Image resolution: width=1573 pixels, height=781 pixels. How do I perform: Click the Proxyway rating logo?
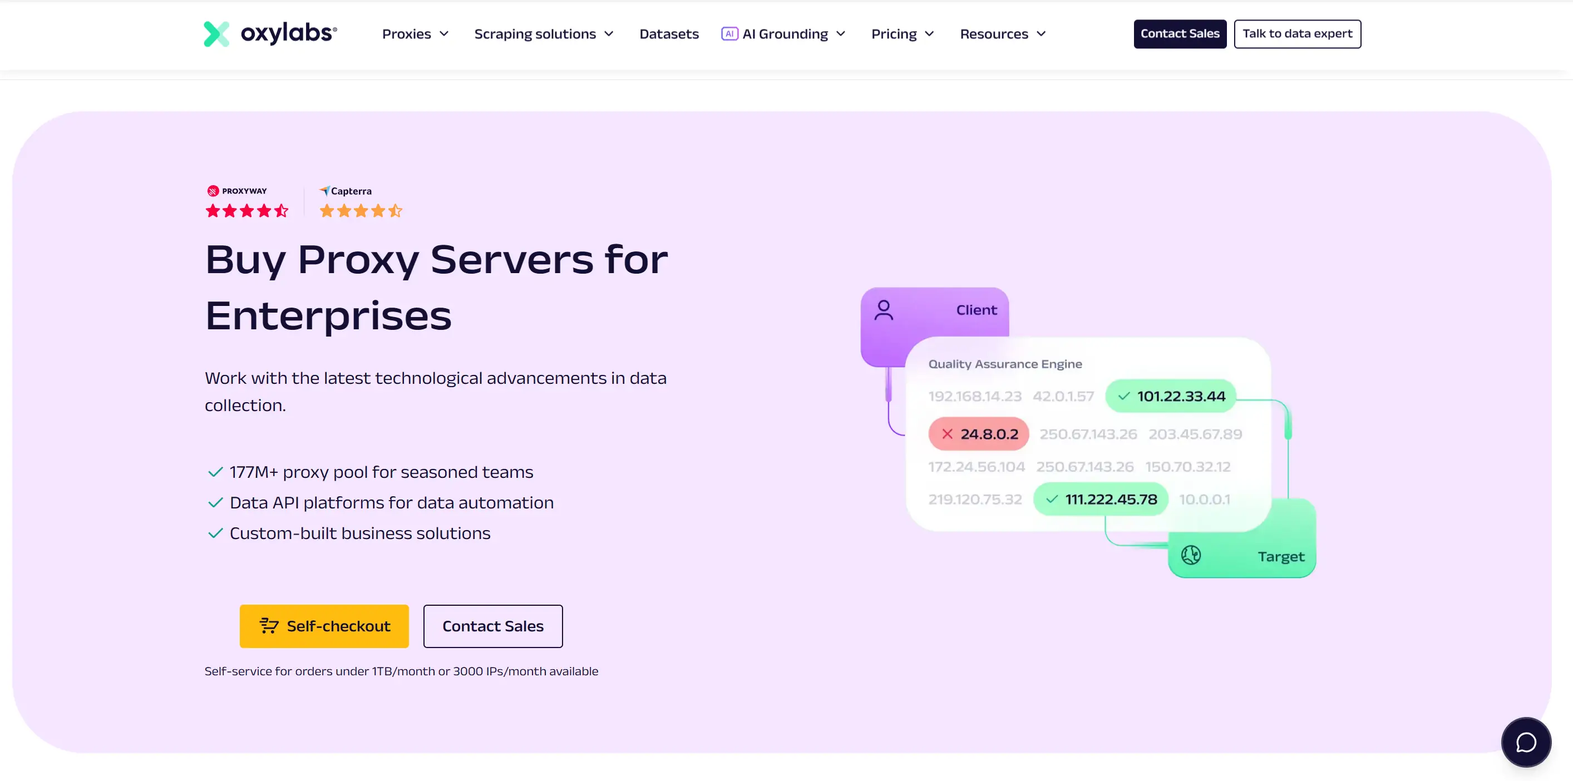click(x=237, y=190)
